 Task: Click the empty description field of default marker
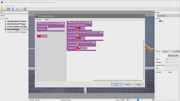tap(47, 26)
